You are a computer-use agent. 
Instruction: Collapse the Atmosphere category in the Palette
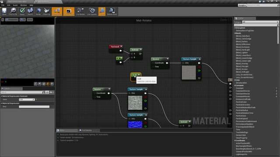tap(235, 28)
